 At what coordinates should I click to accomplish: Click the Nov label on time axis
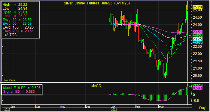[x=62, y=107]
